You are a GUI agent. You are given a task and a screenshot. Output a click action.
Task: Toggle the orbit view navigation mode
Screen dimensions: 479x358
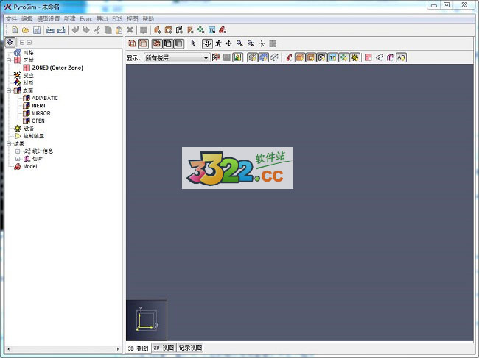(207, 44)
